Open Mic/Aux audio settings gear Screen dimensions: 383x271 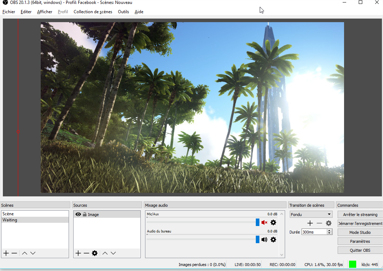point(273,222)
